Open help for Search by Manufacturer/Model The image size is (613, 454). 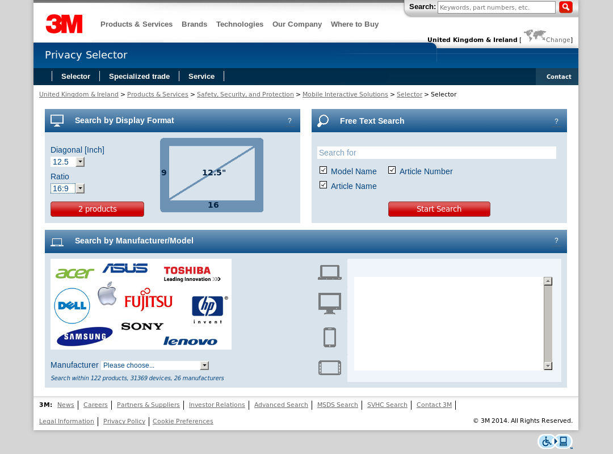point(556,241)
